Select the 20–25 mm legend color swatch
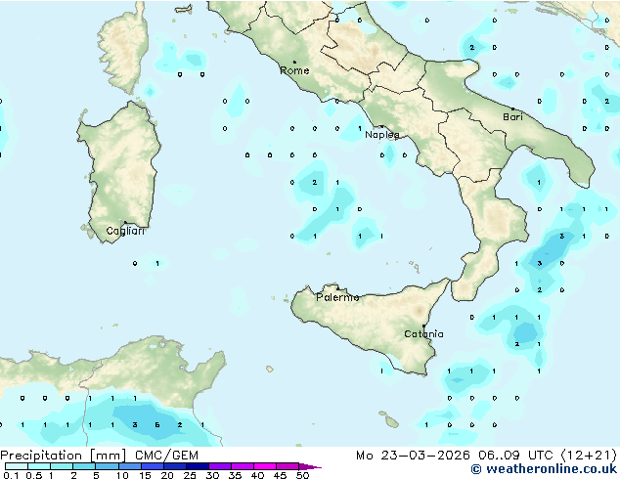Image resolution: width=620 pixels, height=479 pixels. coord(174,466)
